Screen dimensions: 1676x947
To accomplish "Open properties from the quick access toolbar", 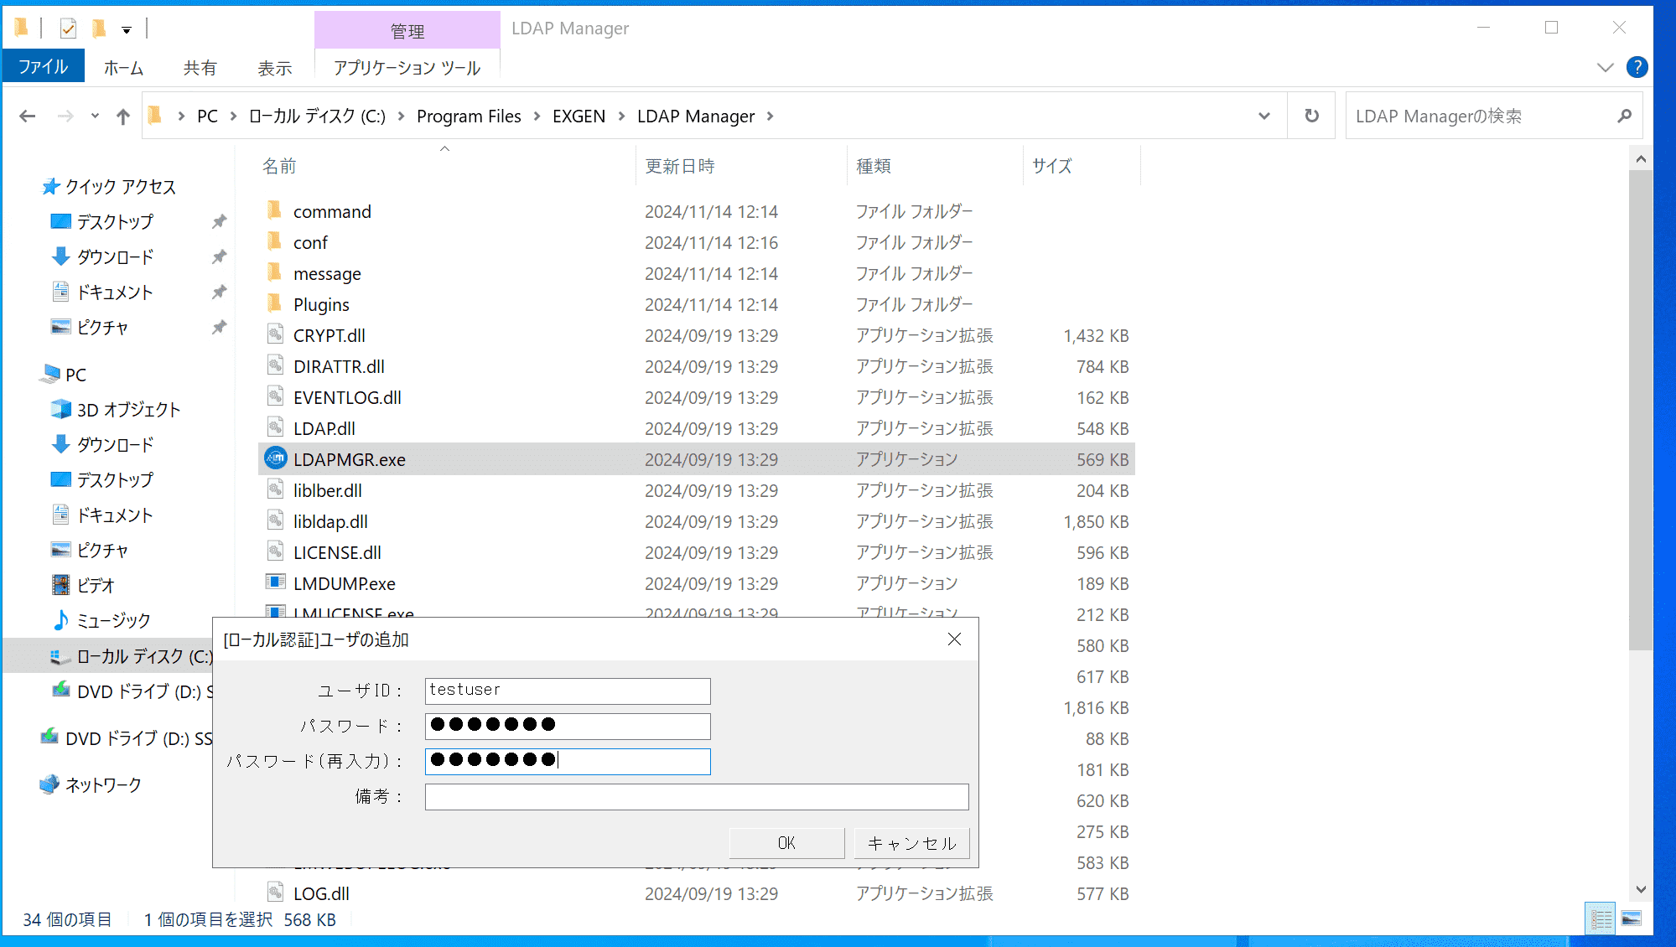I will pos(68,28).
